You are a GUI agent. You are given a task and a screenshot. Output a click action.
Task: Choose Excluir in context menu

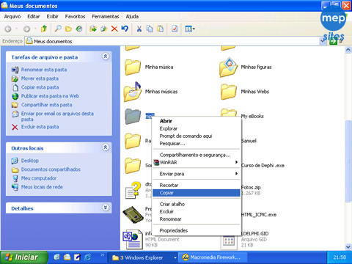click(197, 212)
